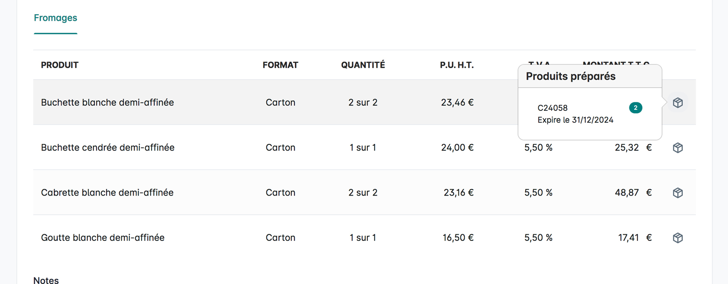
Task: Click Cabrette blanche demi-affinée product name
Action: (107, 192)
